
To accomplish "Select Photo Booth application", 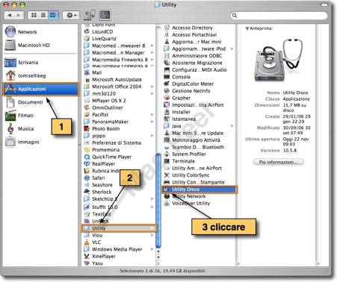I will tap(105, 129).
